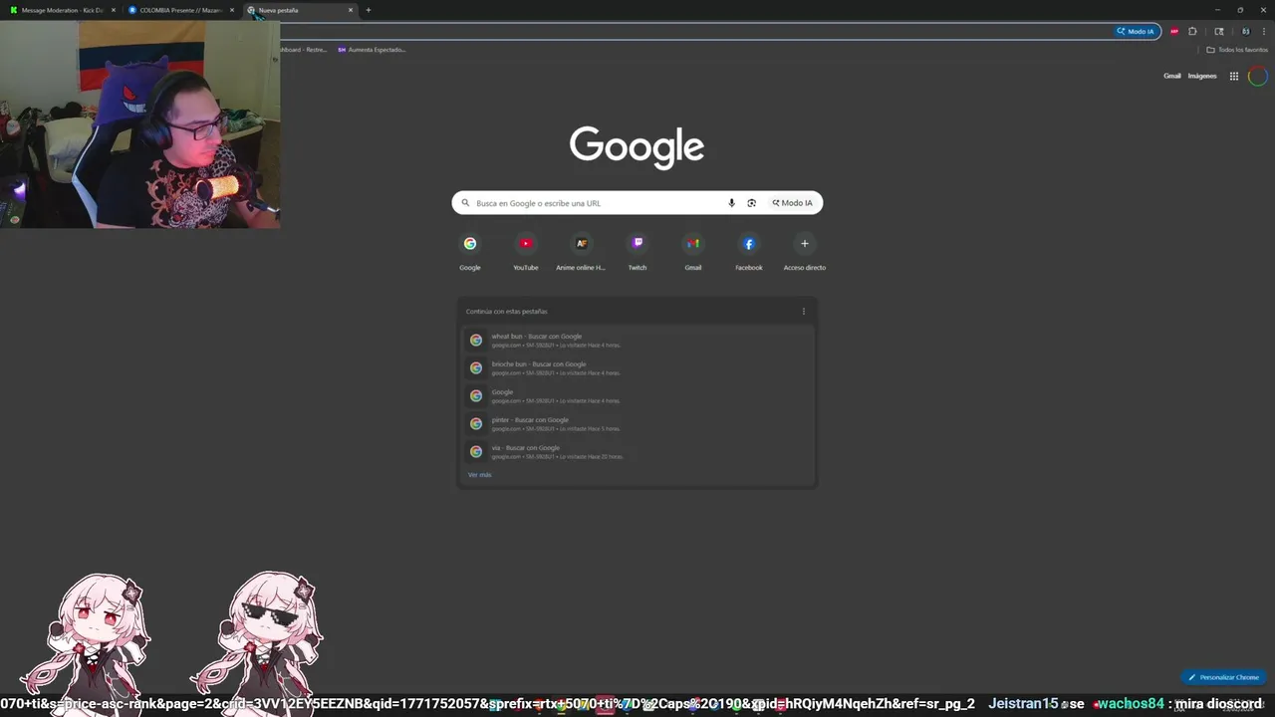Click the Google icon beside wheat bun entry
The height and width of the screenshot is (717, 1275).
tap(476, 340)
